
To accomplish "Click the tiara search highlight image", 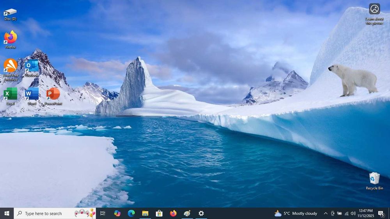I will click(x=85, y=213).
